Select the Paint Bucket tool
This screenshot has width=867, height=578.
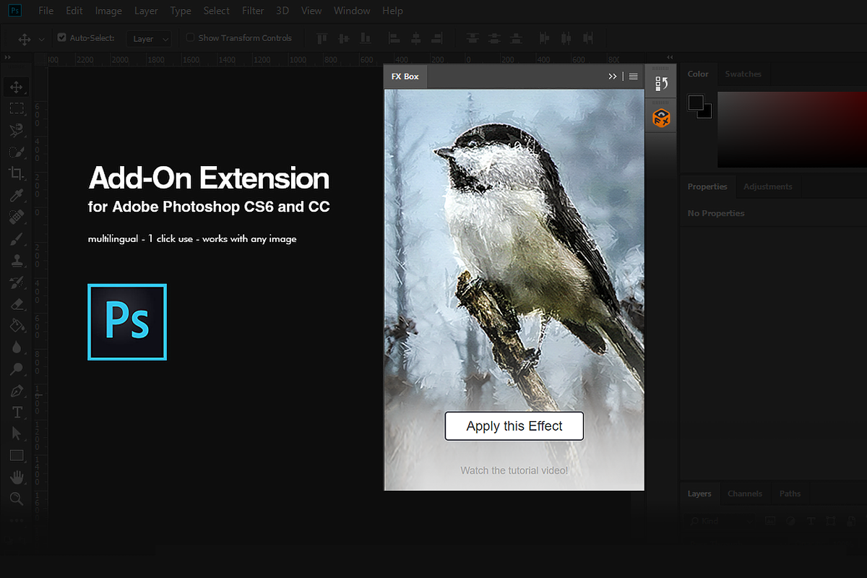(x=16, y=325)
